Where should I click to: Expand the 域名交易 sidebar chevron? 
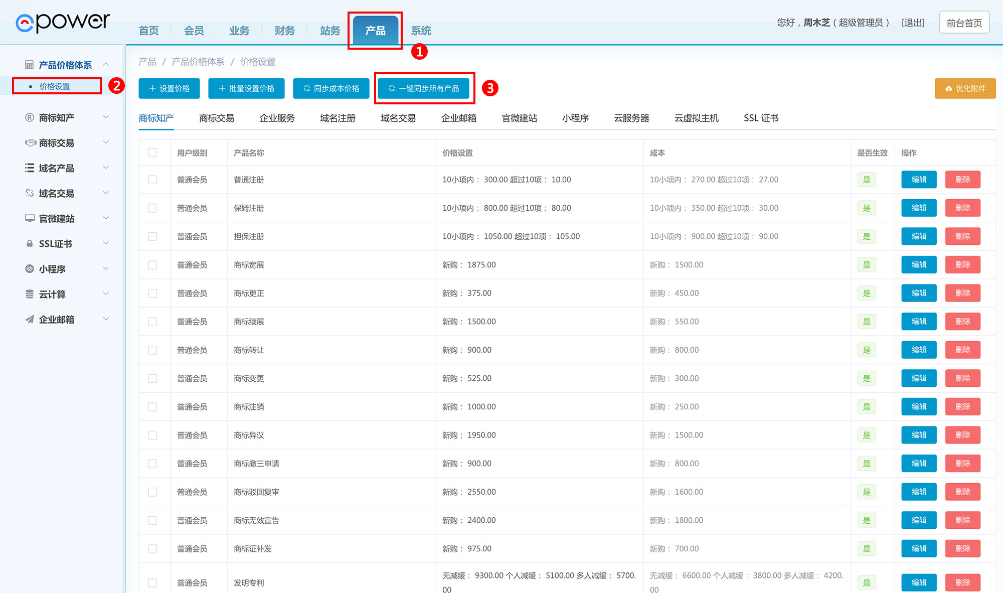coord(106,193)
